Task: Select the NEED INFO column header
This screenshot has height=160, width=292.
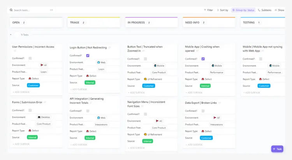Action: pyautogui.click(x=209, y=22)
